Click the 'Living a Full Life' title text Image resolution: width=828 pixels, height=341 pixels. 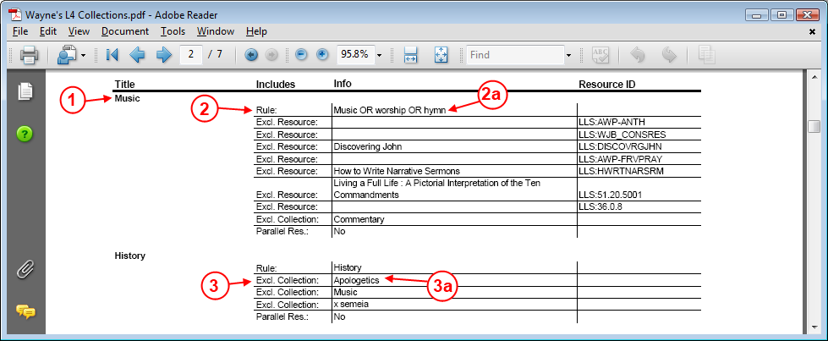click(436, 189)
